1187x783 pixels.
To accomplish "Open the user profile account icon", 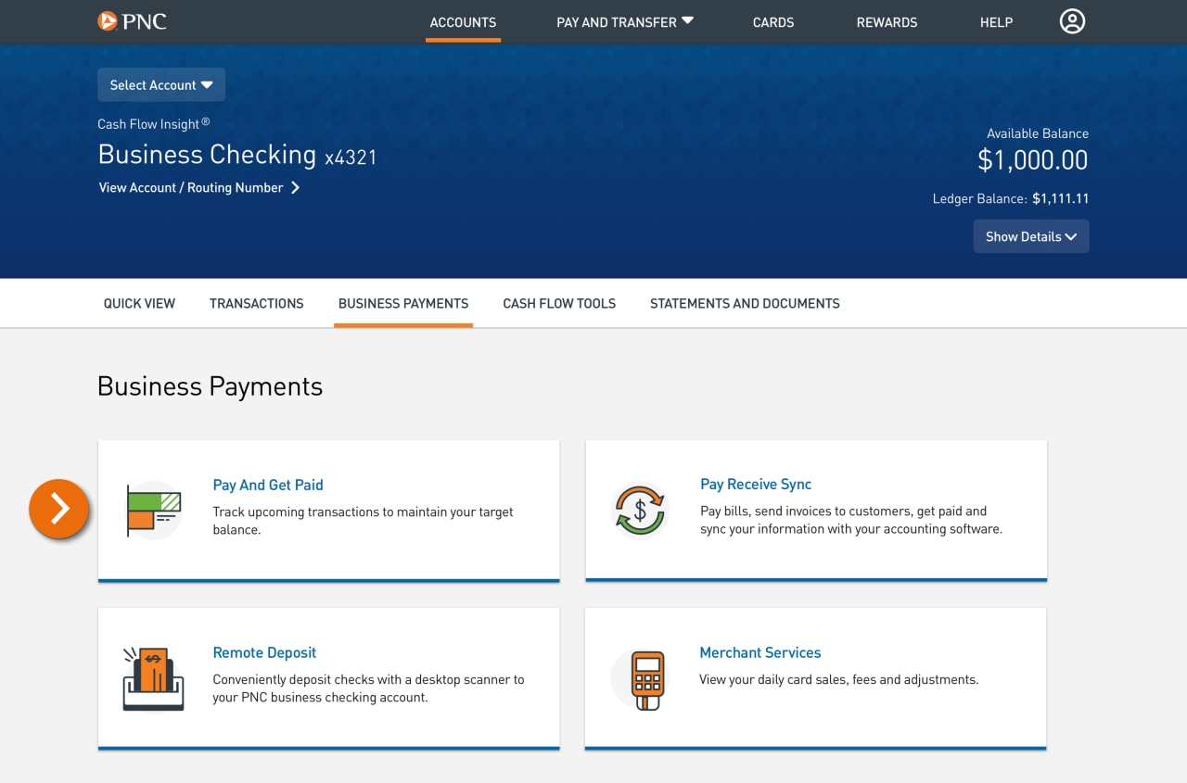I will 1072,20.
